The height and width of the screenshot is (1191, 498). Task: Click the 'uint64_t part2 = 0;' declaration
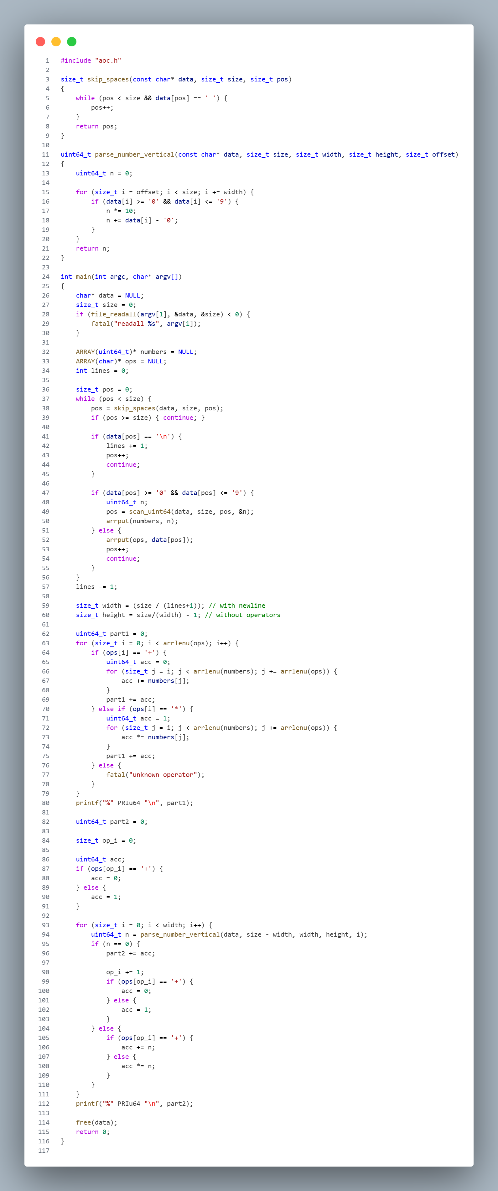click(x=112, y=822)
